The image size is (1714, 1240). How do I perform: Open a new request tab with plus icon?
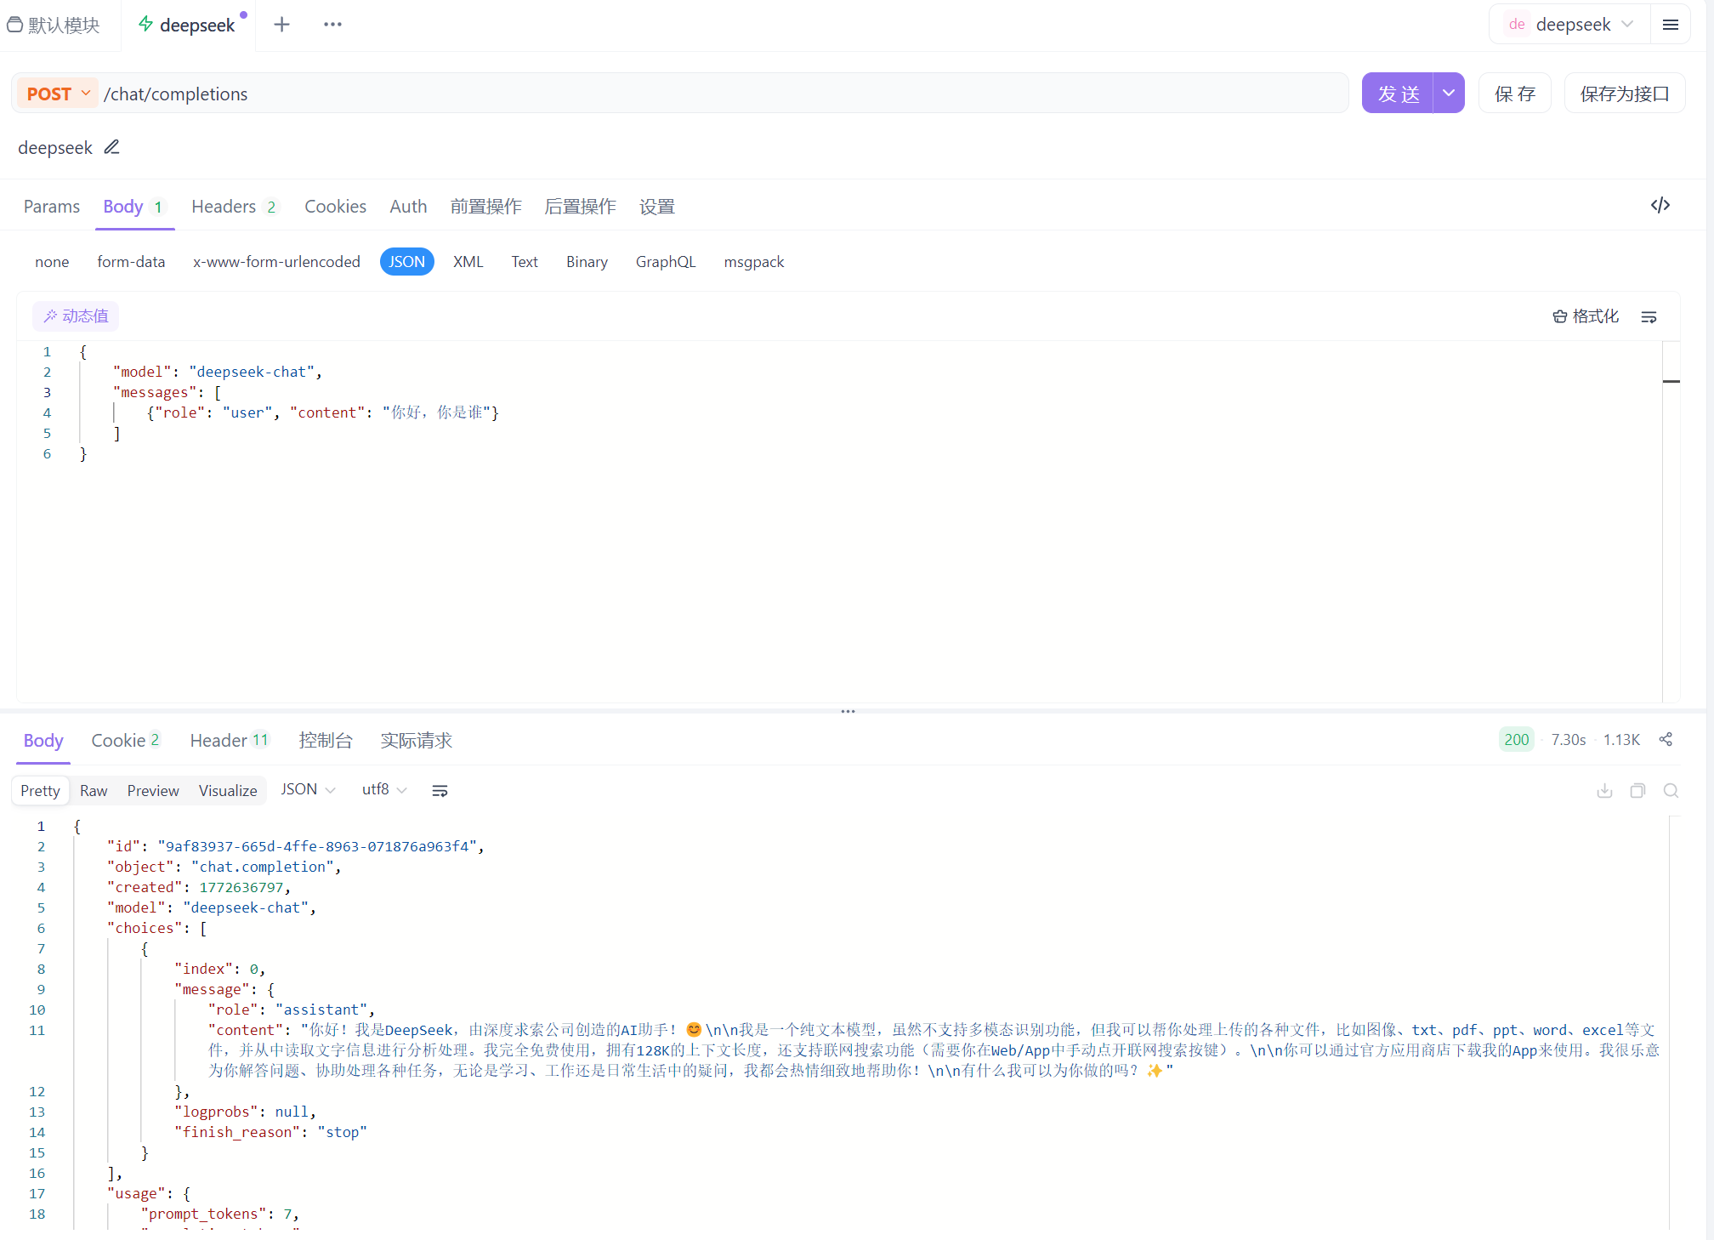(x=281, y=25)
